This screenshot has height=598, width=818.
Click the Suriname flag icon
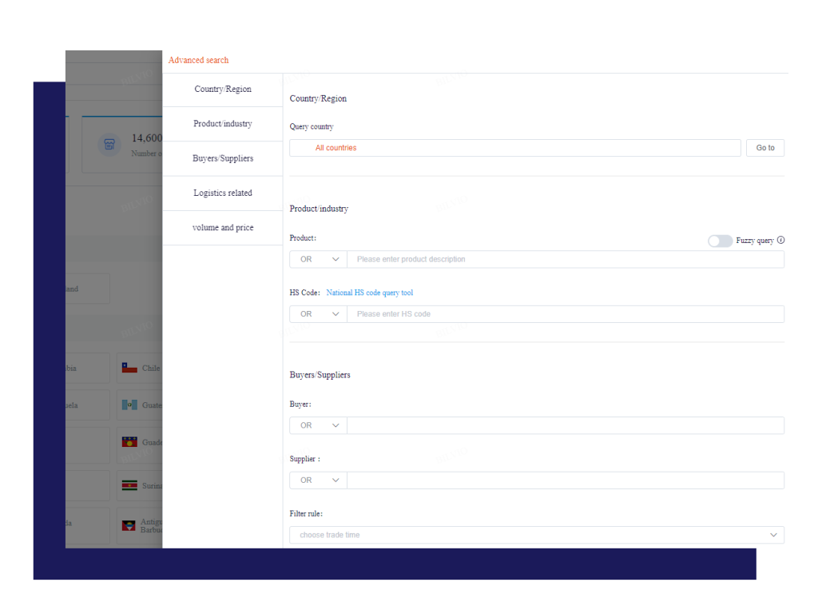pyautogui.click(x=129, y=485)
